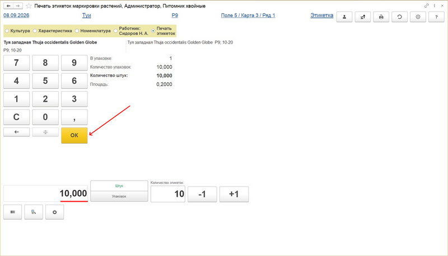
Task: Click the worker person icon button
Action: tap(344, 17)
